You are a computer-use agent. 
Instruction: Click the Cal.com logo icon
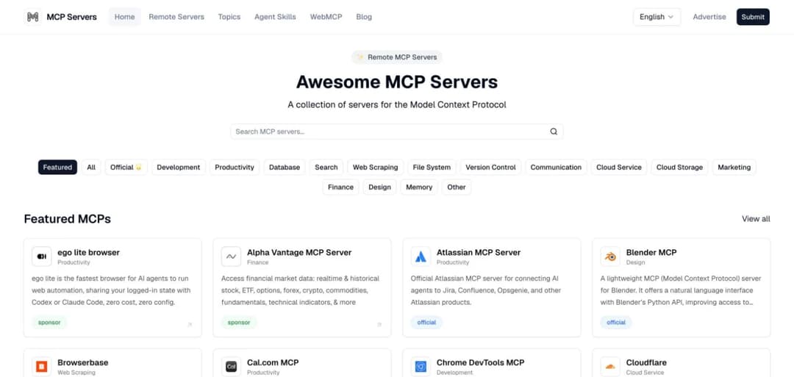pyautogui.click(x=231, y=367)
